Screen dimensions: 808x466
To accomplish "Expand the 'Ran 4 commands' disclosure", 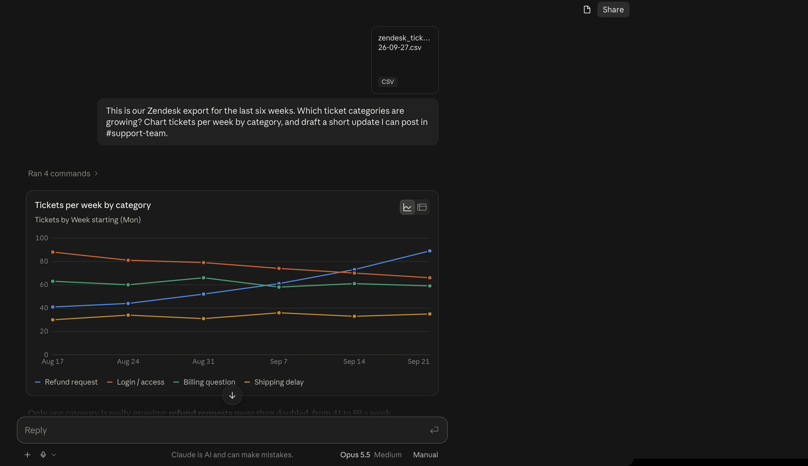I will pos(63,173).
